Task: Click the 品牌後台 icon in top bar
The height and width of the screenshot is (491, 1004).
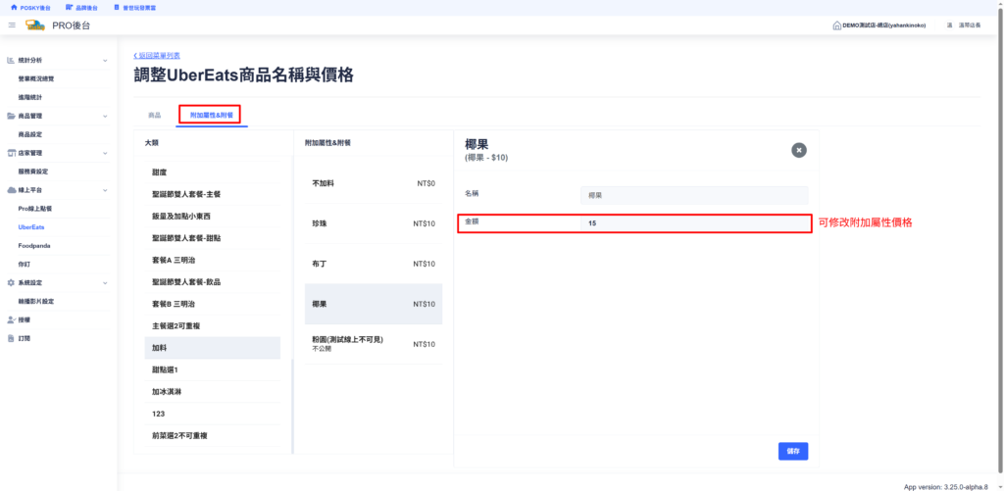Action: click(69, 7)
